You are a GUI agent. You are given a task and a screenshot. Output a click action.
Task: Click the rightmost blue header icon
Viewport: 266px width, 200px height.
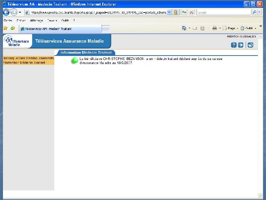250,45
